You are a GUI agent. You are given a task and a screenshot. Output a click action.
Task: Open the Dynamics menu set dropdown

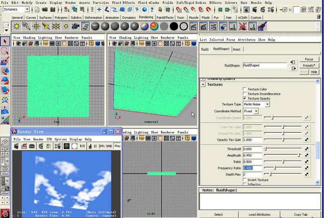[16, 9]
